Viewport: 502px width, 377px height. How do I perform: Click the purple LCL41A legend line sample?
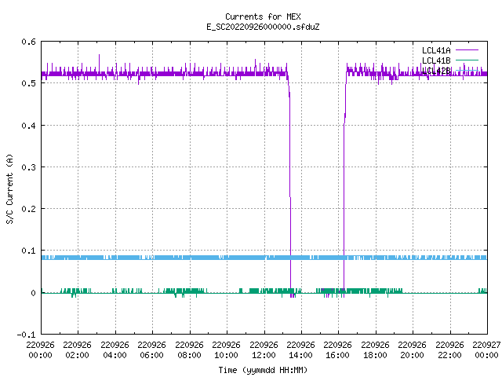click(x=467, y=50)
